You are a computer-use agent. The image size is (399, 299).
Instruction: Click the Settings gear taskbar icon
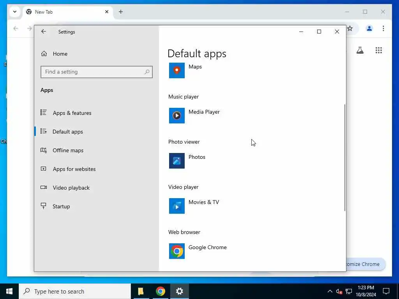pyautogui.click(x=179, y=291)
